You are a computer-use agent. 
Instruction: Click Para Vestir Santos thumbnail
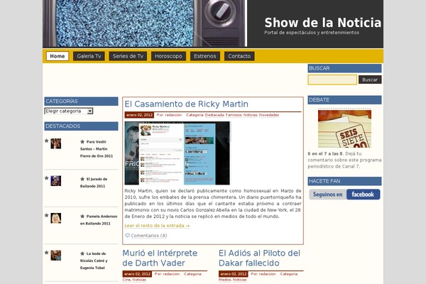pos(56,143)
